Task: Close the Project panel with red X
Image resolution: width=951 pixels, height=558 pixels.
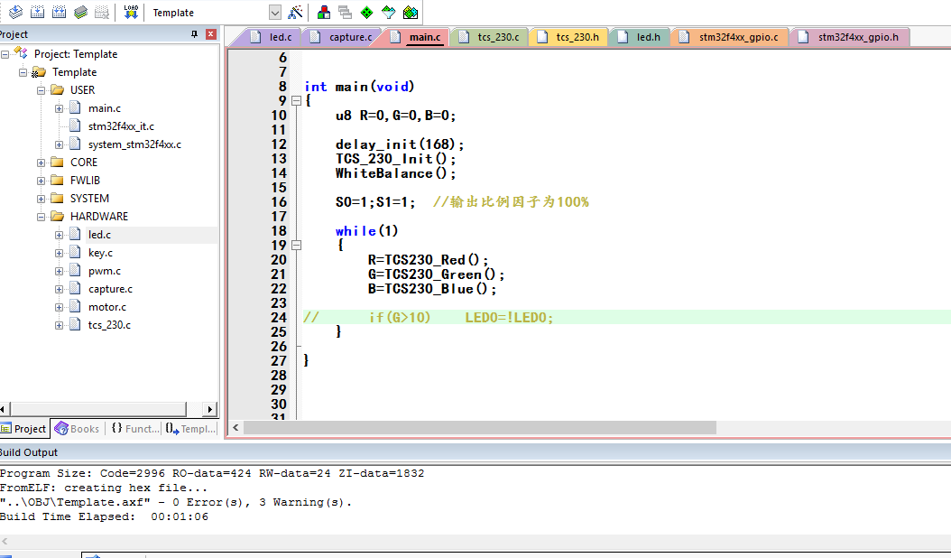Action: pyautogui.click(x=210, y=34)
